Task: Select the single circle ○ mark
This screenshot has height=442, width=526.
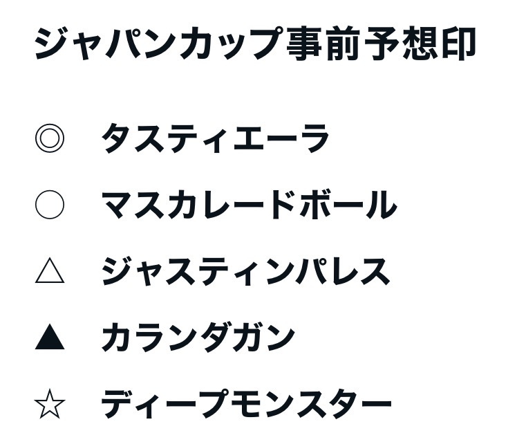Action: pos(49,205)
